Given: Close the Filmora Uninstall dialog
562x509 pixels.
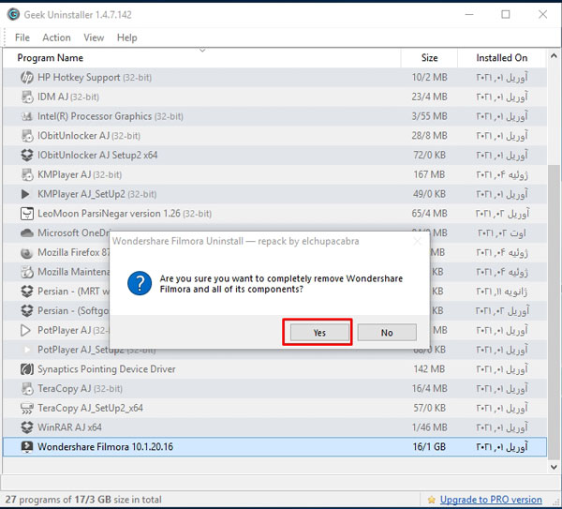Looking at the screenshot, I should (x=418, y=242).
